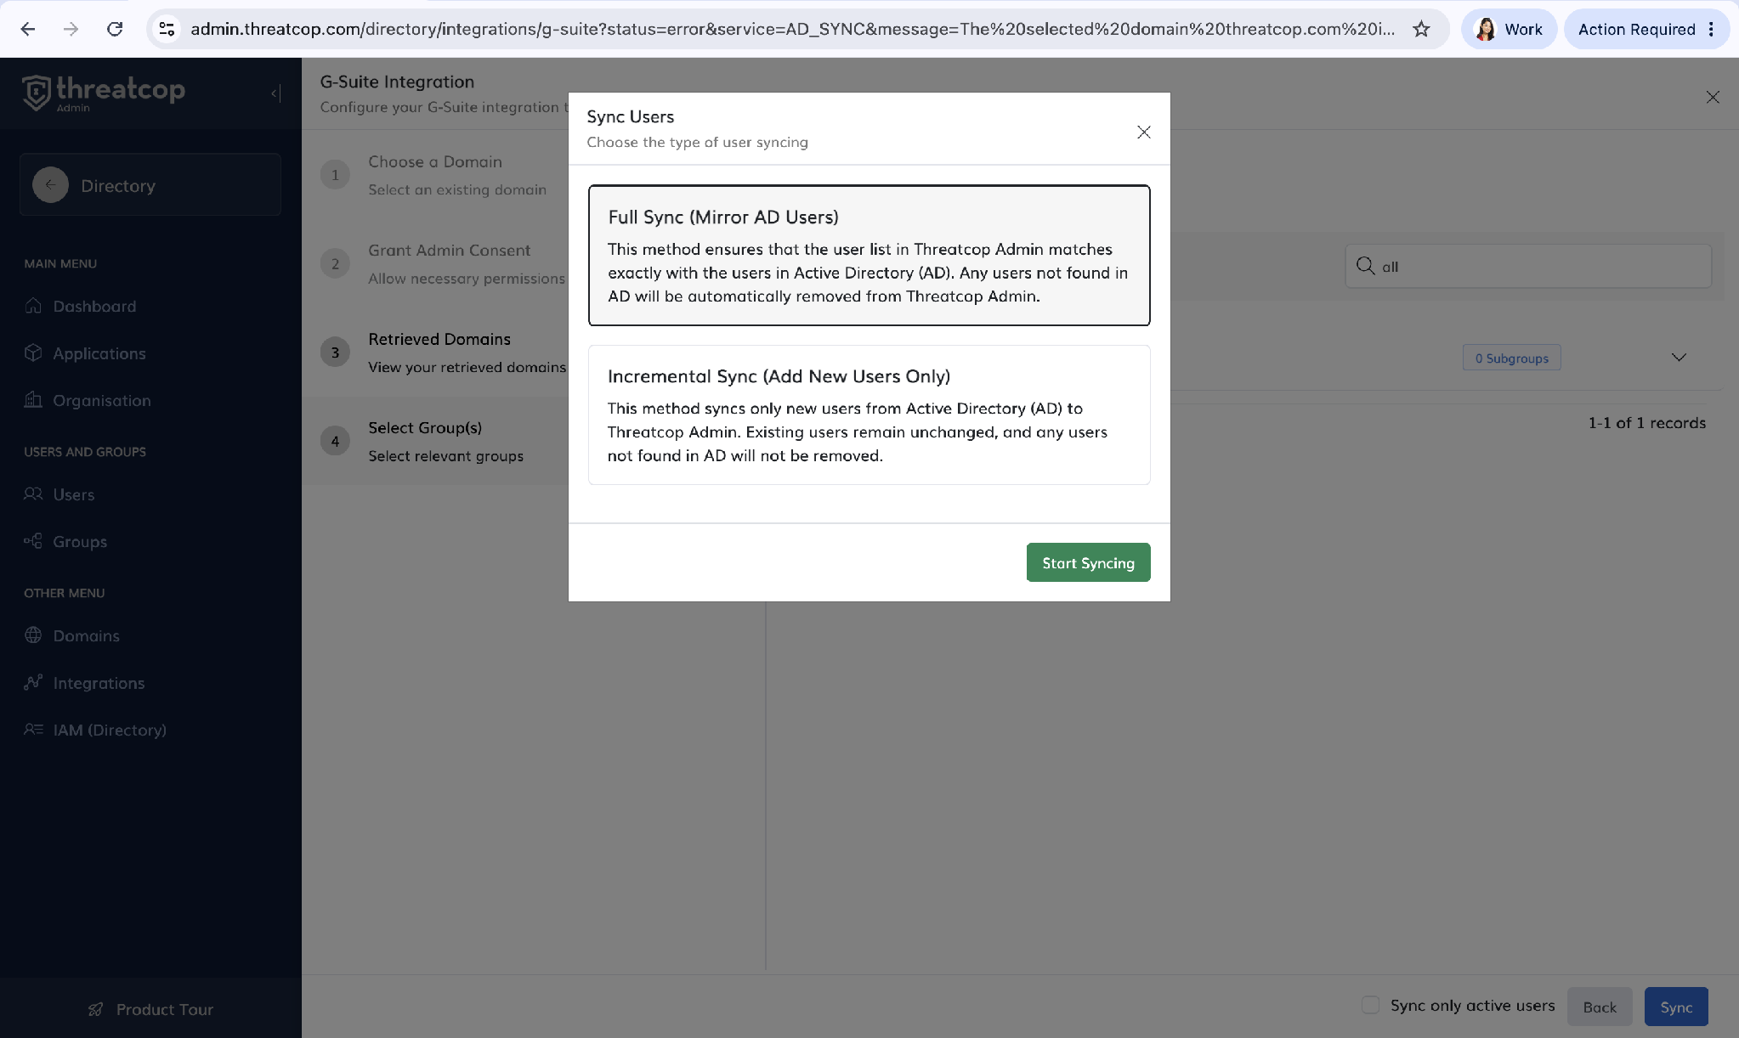Viewport: 1739px width, 1038px height.
Task: Click the 0 Subgroups badge
Action: (1511, 358)
